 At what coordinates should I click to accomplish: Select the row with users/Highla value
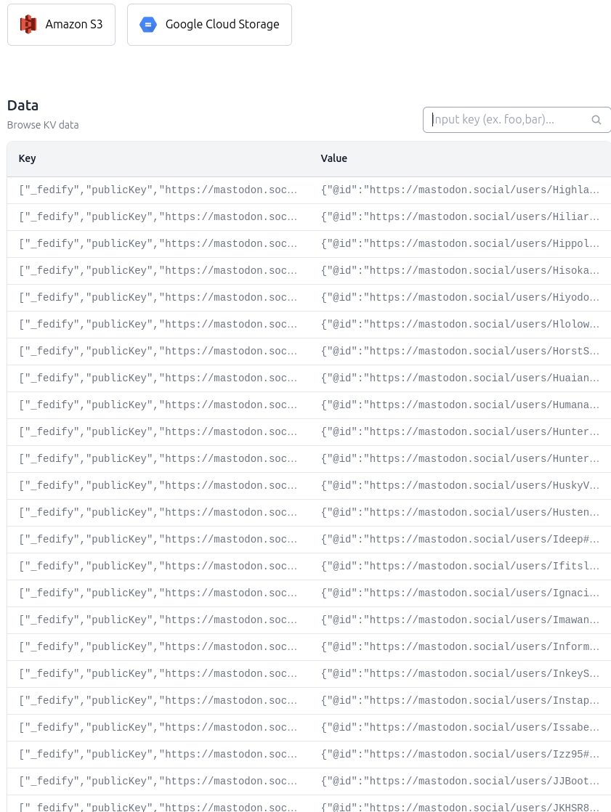pyautogui.click(x=309, y=190)
